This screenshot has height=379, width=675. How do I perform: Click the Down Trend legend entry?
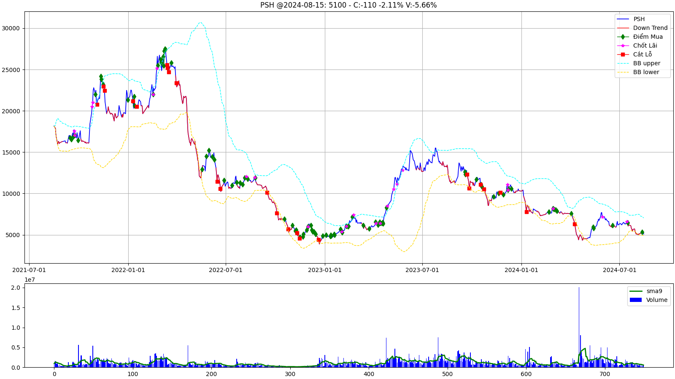[x=650, y=28]
